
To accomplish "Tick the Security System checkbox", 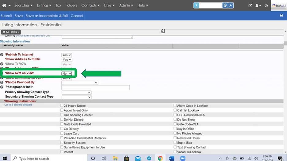I will (62, 142).
